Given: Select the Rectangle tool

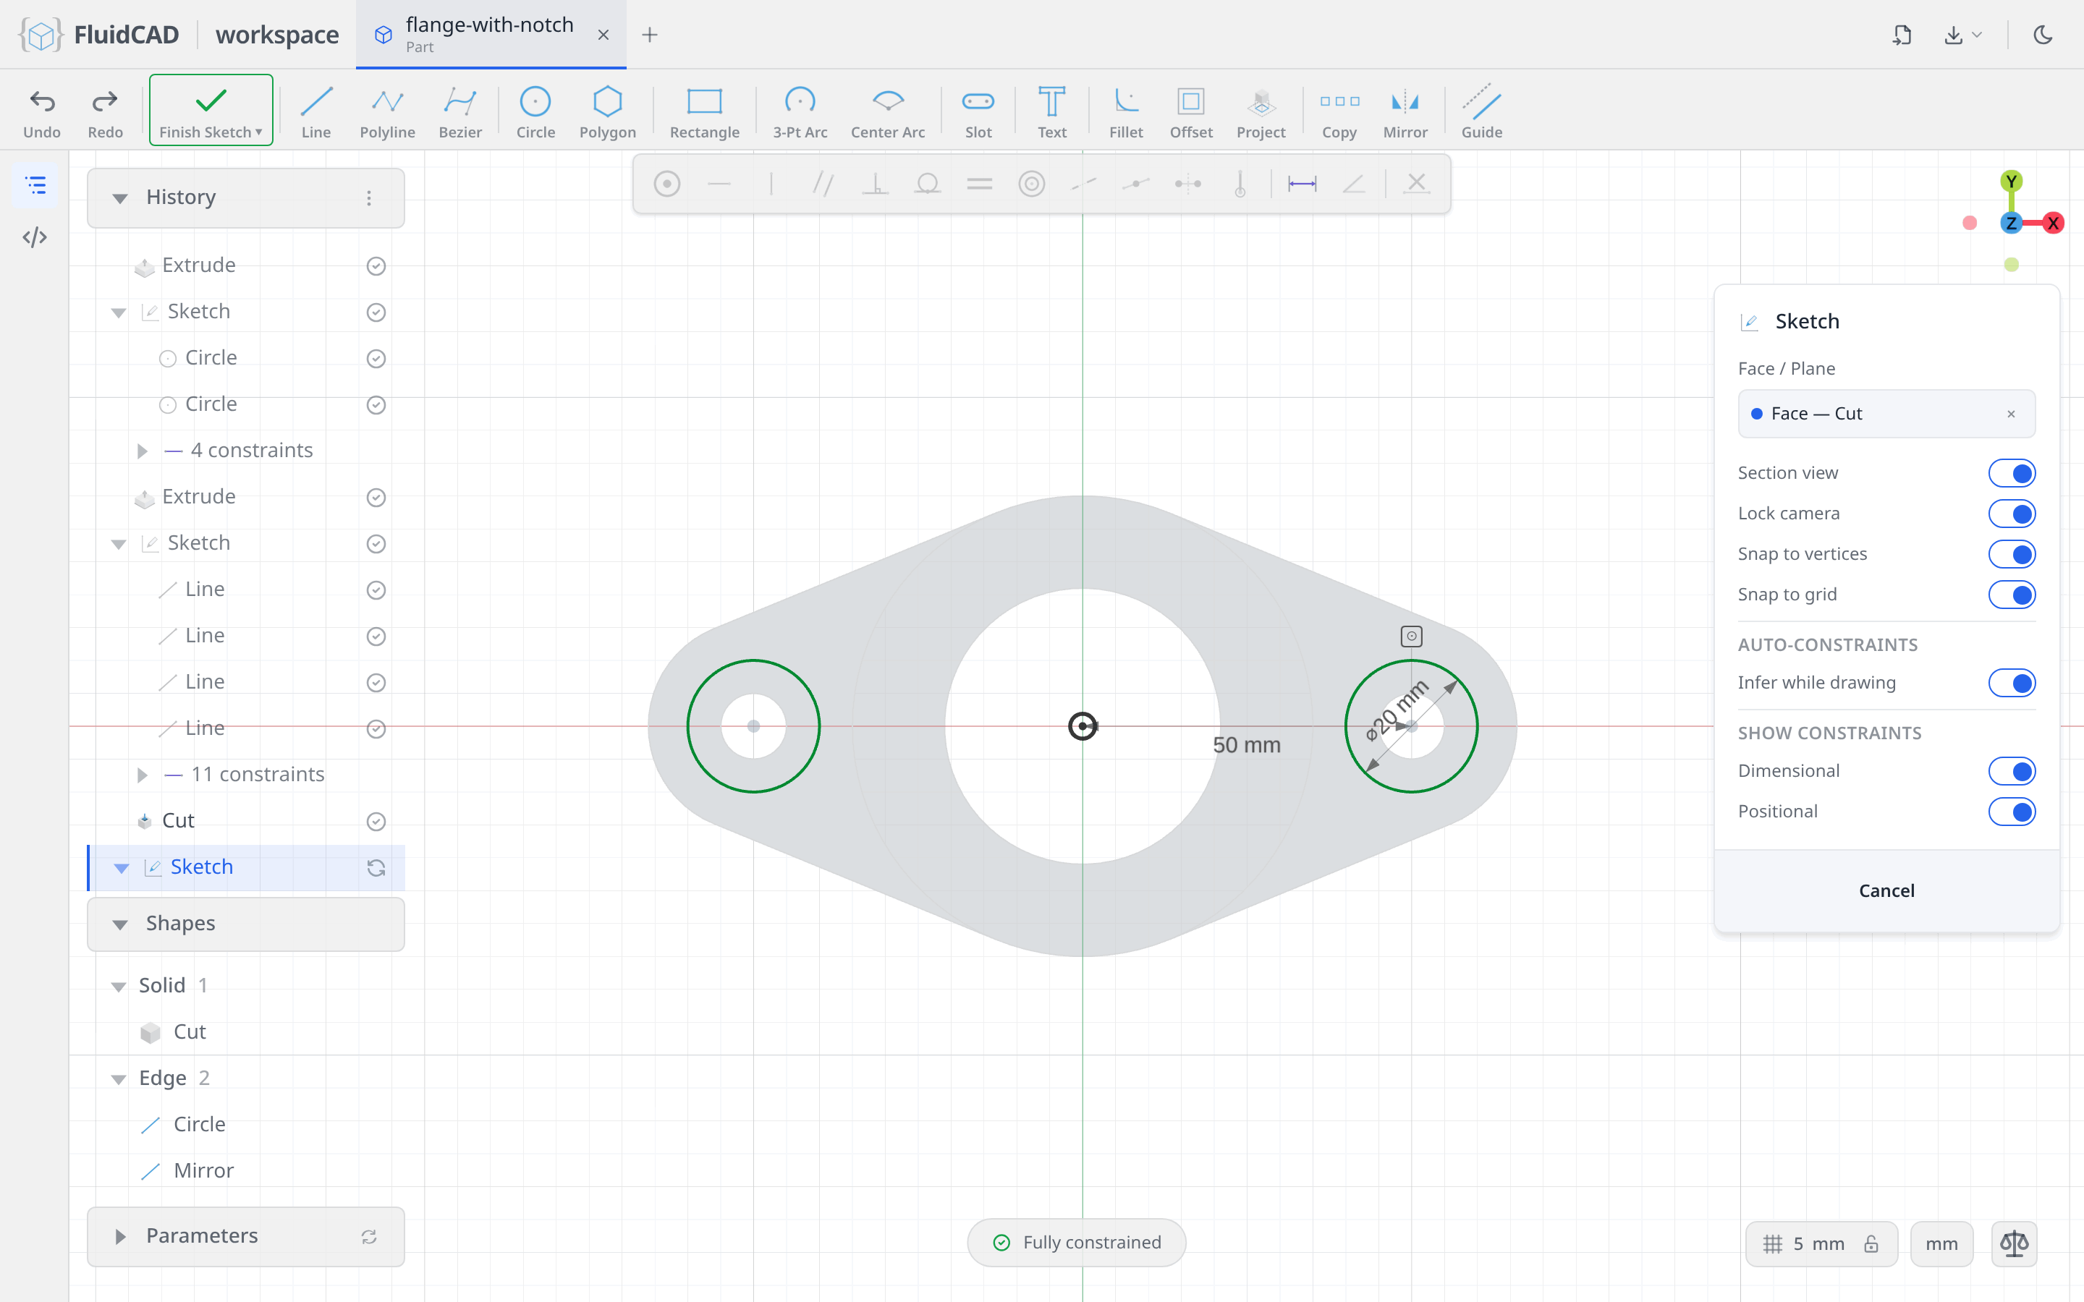Looking at the screenshot, I should 704,112.
